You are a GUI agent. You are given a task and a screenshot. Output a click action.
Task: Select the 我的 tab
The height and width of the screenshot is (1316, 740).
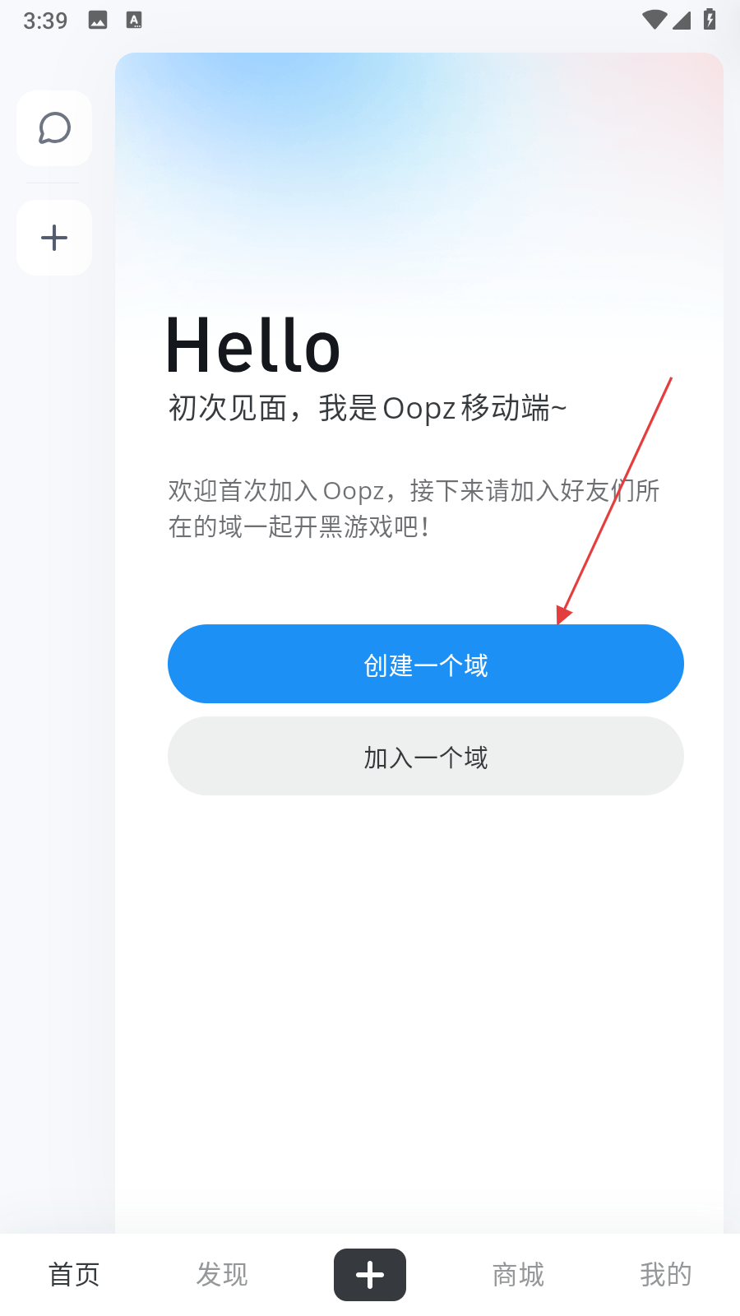pyautogui.click(x=666, y=1275)
